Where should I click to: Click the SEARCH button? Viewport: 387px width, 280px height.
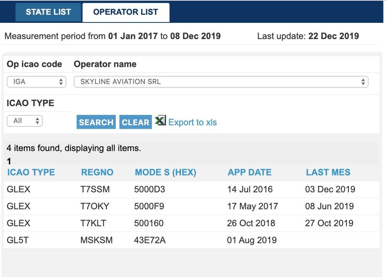pyautogui.click(x=96, y=122)
